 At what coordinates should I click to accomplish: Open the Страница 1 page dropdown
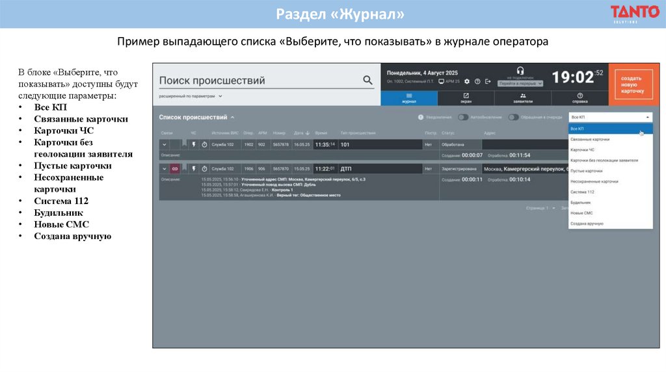pyautogui.click(x=540, y=208)
